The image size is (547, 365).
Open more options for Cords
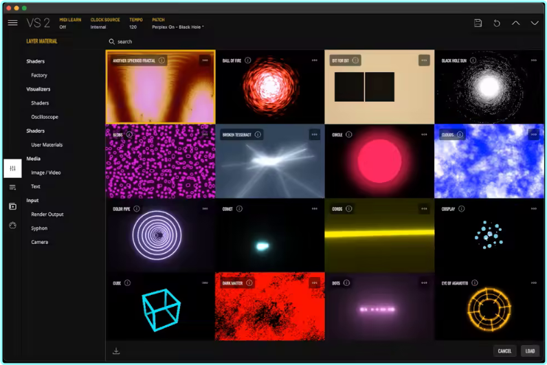pyautogui.click(x=424, y=209)
